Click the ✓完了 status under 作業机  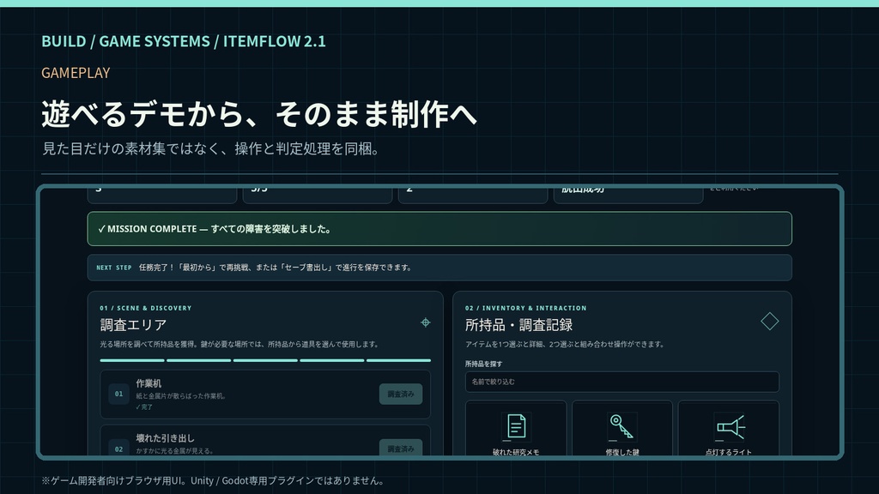(144, 407)
